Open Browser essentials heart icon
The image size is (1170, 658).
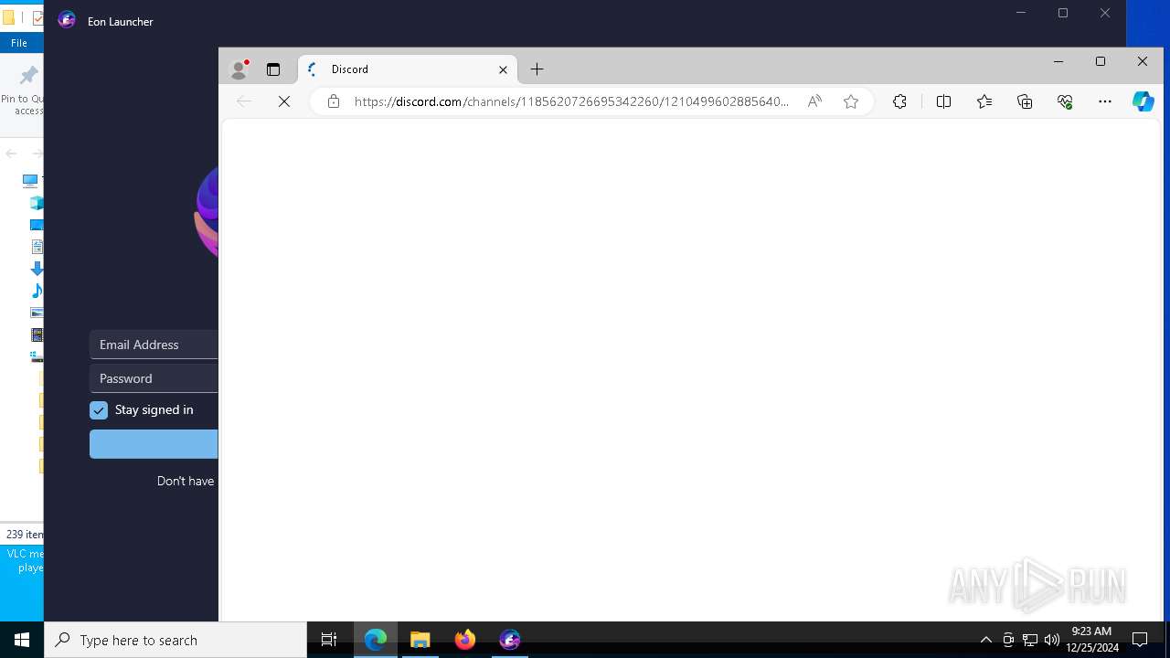click(x=1065, y=101)
